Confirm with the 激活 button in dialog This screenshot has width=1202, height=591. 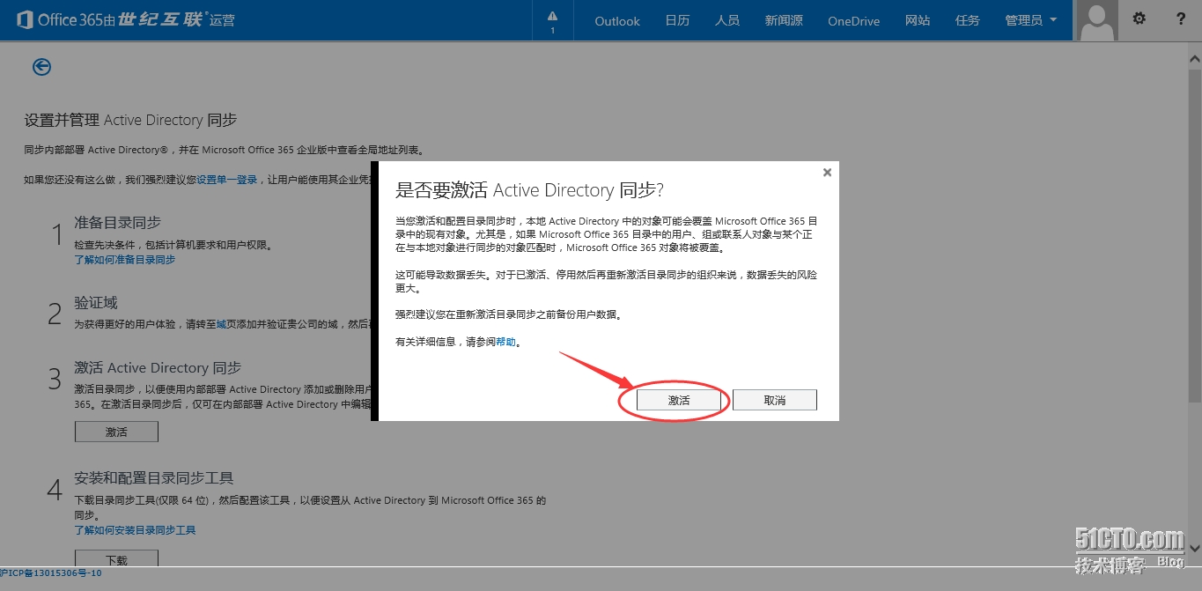click(x=679, y=400)
